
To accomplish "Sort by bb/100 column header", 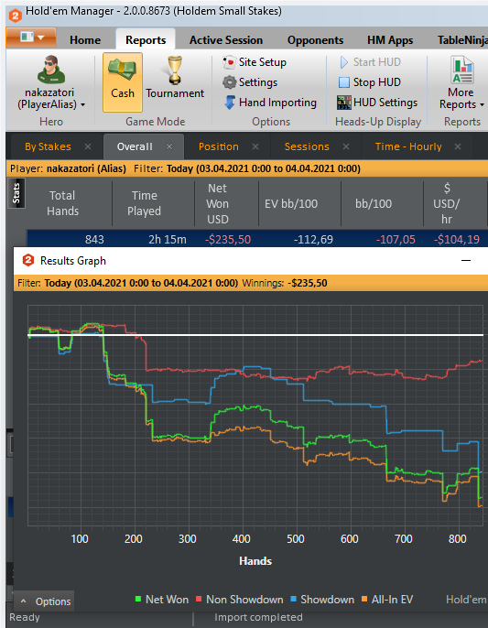I will [x=374, y=203].
